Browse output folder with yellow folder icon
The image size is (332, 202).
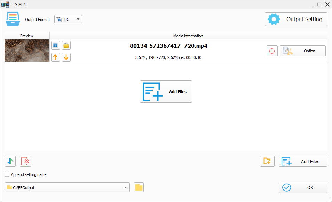tap(139, 187)
